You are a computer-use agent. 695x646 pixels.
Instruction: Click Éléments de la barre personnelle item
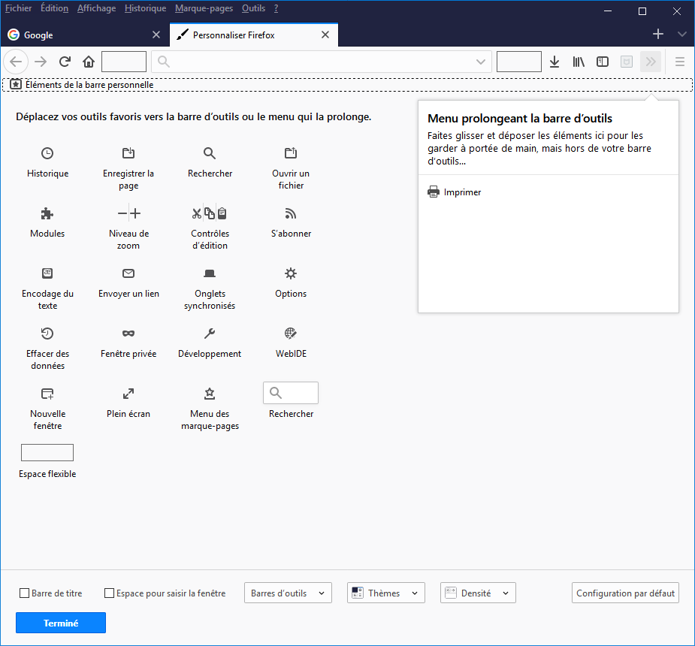pos(83,85)
